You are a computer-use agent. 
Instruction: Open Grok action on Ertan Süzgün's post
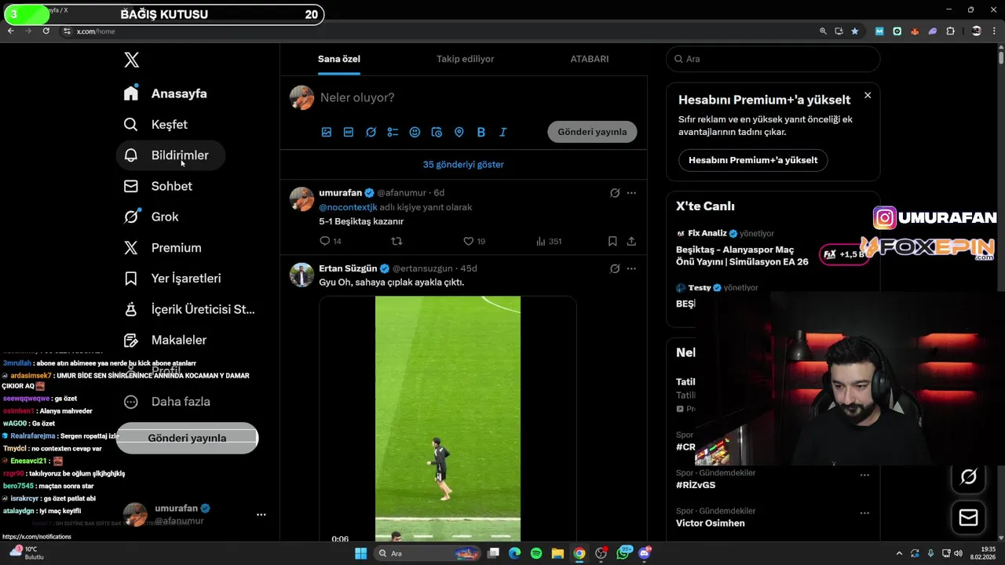615,268
